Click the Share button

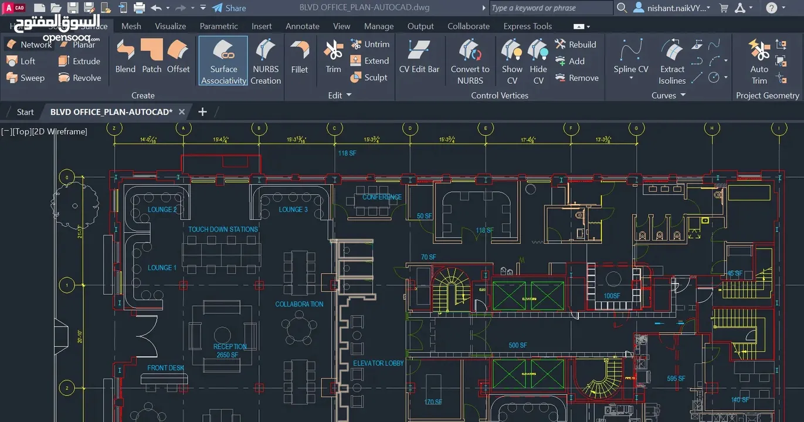229,8
